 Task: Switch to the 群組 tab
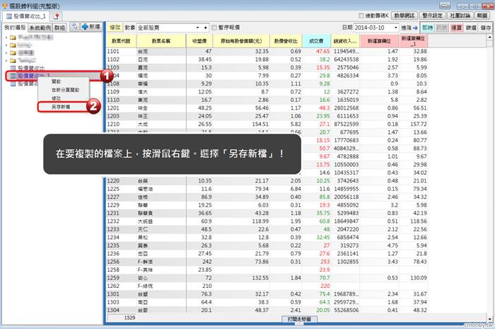tap(59, 28)
